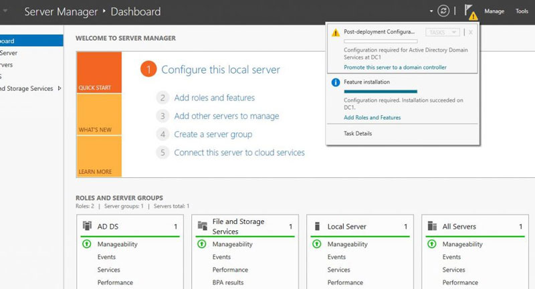Click the Add Roles and Features notification link
This screenshot has width=535, height=289.
(372, 117)
